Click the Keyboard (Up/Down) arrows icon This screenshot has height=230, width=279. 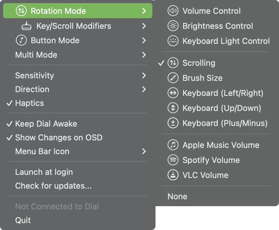173,108
